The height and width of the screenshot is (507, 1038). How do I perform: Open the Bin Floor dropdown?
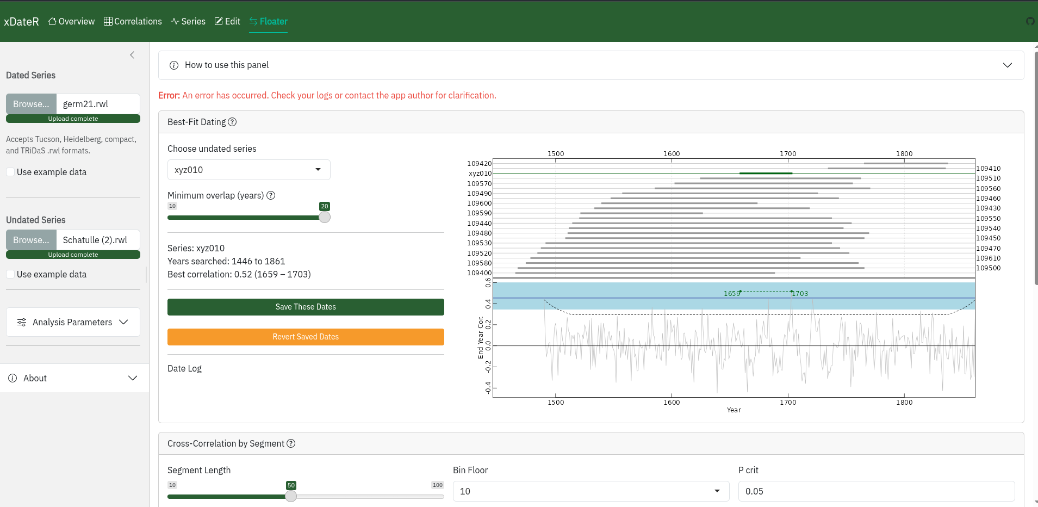pos(591,491)
